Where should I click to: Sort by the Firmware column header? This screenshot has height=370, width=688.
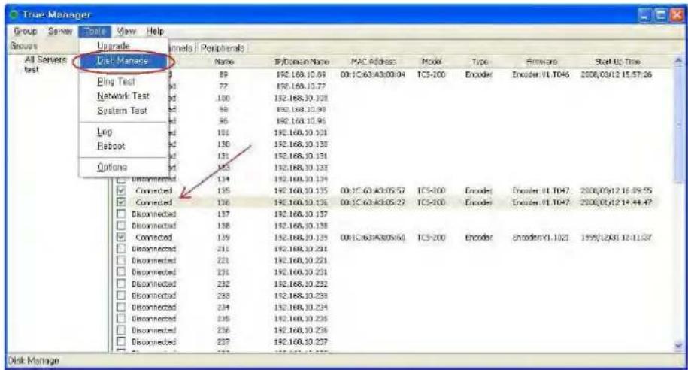541,62
